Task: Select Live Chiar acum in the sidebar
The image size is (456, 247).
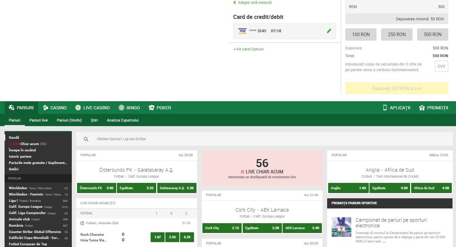Action: pos(28,144)
